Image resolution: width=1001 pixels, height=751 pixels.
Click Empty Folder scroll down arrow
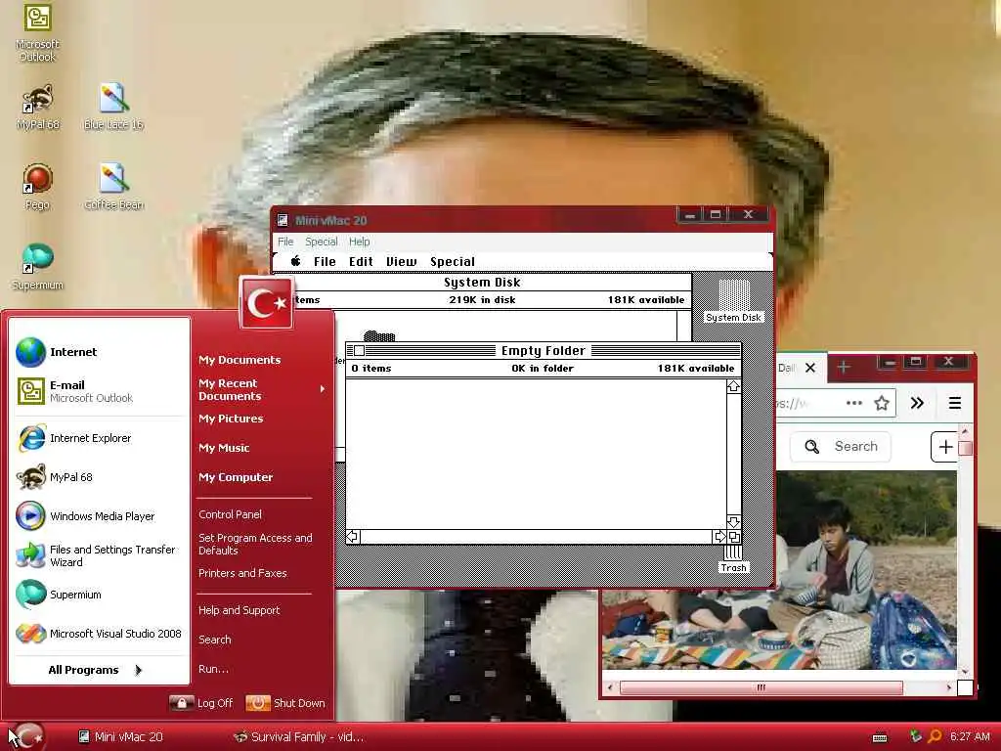tap(733, 522)
